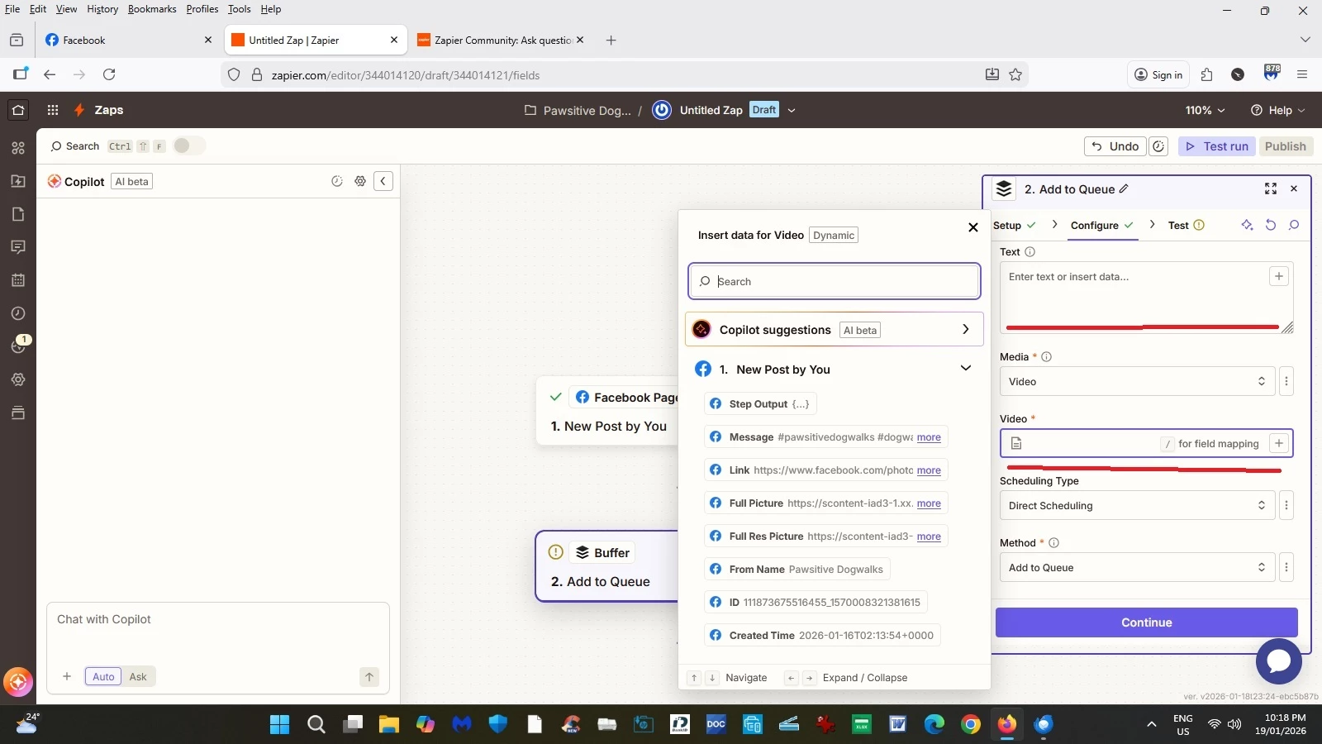Click more link on Full Res Picture row
The image size is (1322, 744).
[929, 537]
